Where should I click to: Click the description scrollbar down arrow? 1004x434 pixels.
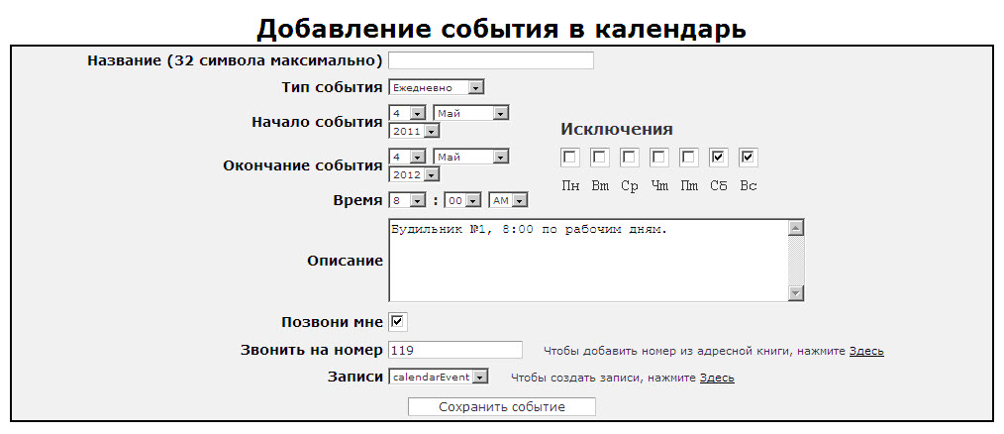(x=796, y=293)
